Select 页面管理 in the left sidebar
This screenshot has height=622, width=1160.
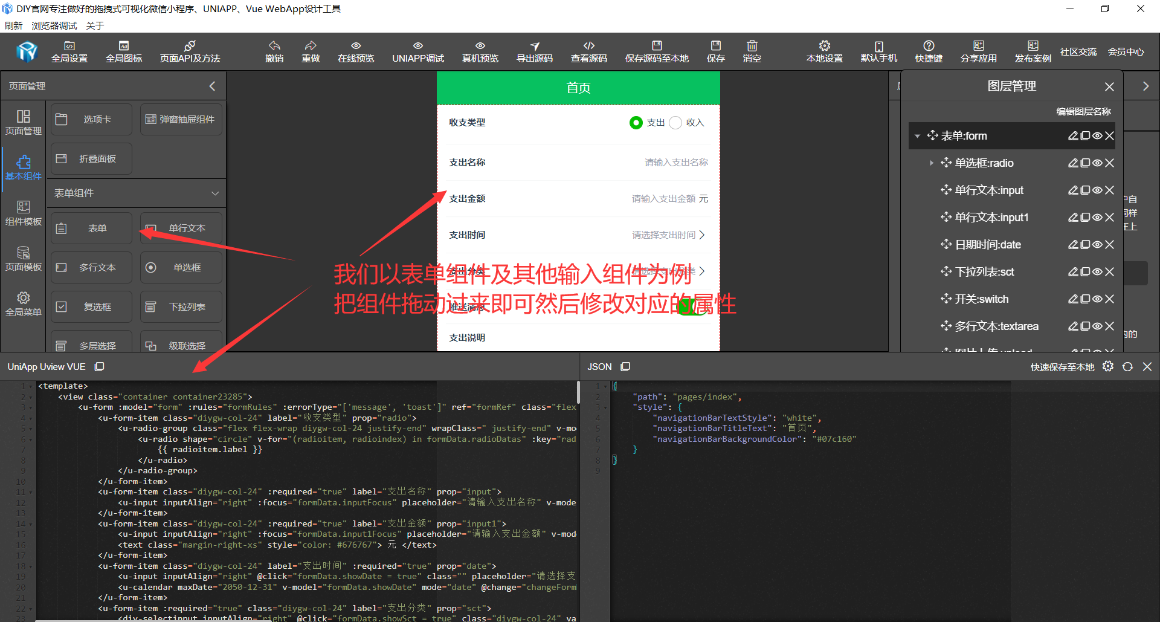pyautogui.click(x=24, y=122)
